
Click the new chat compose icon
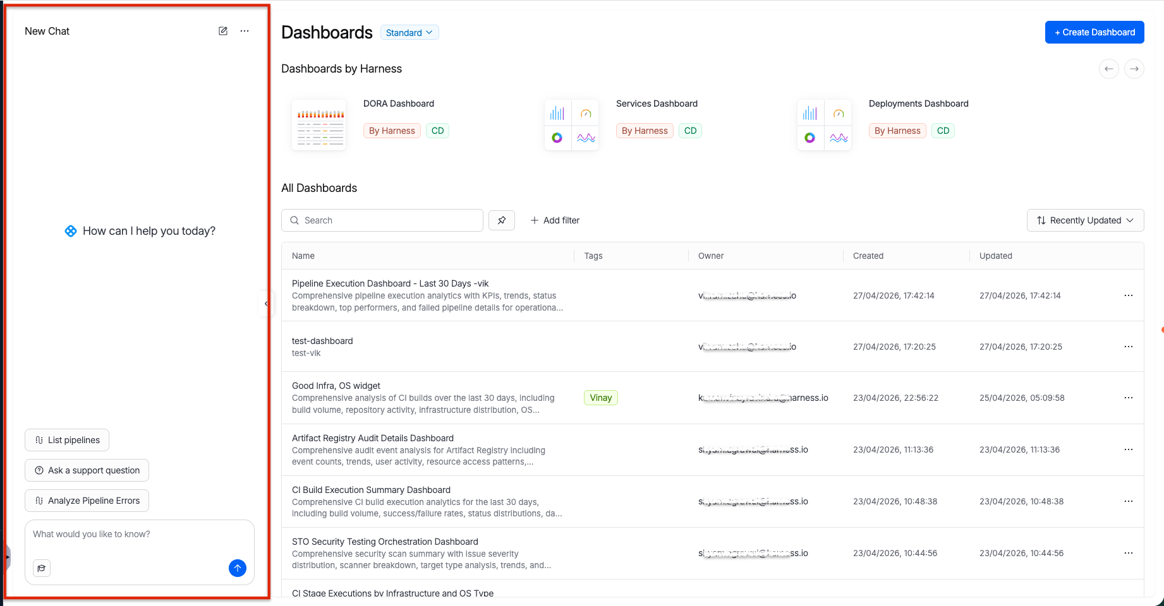(223, 31)
